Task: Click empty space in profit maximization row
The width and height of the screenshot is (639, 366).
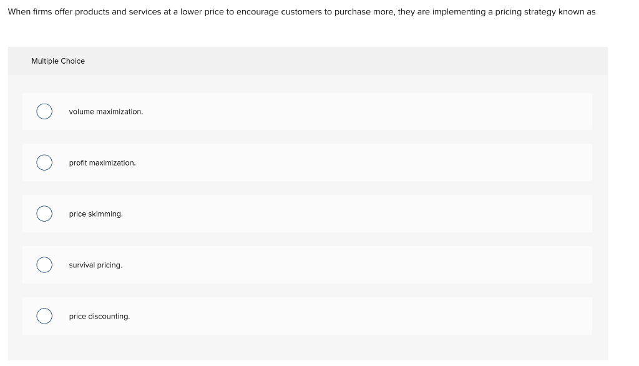Action: coord(367,162)
